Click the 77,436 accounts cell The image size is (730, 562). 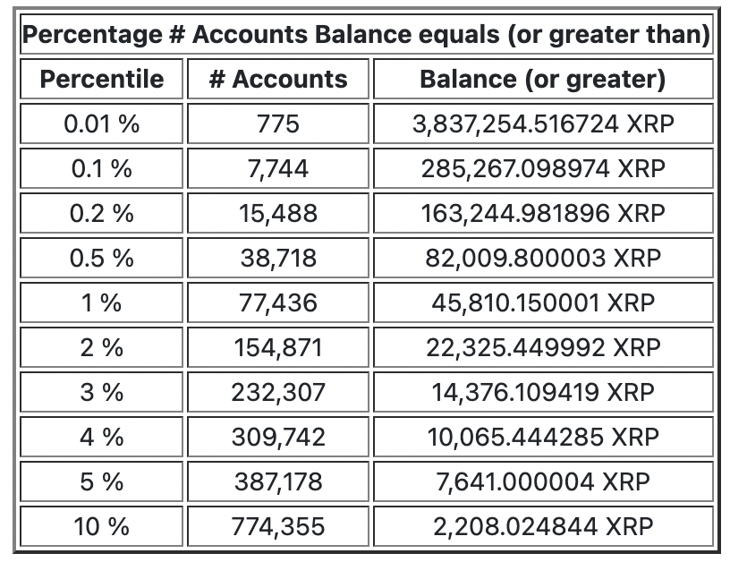click(278, 302)
